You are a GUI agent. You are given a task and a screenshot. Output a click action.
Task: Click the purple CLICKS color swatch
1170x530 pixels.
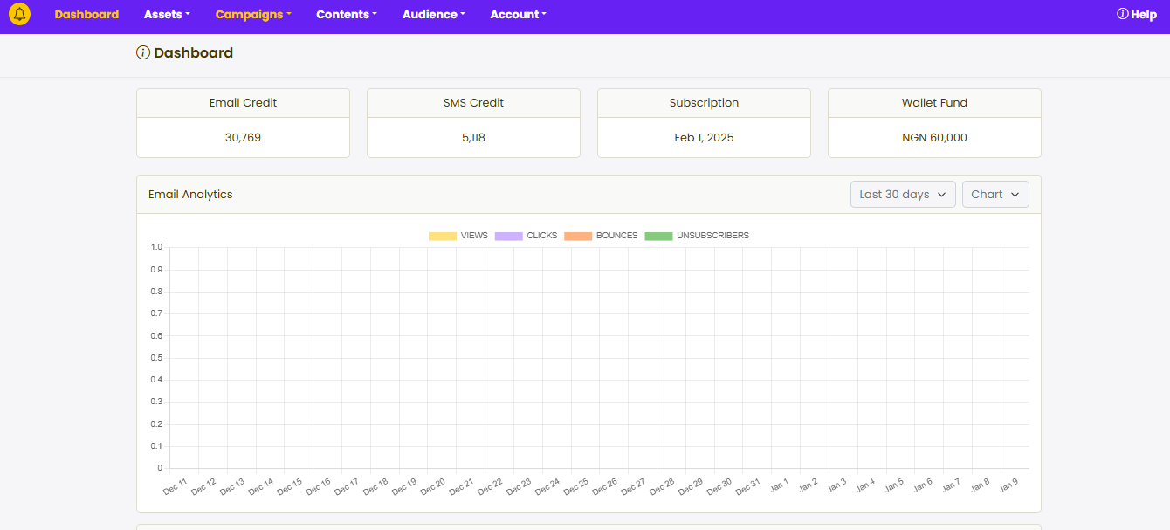509,235
